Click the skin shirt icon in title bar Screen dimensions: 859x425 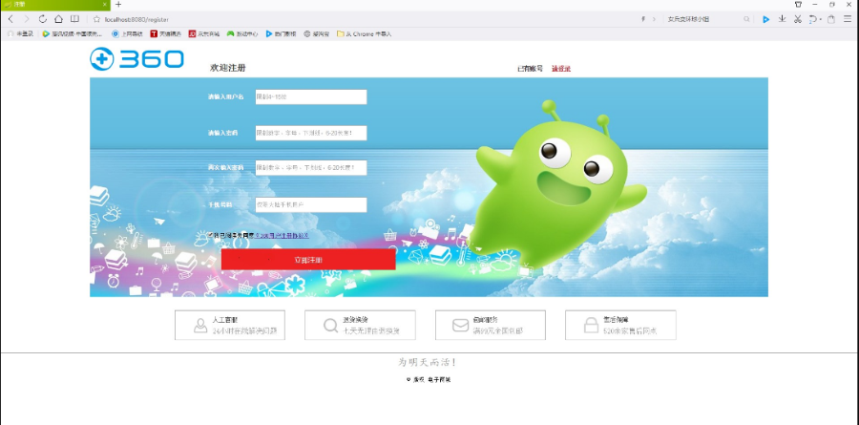[798, 5]
